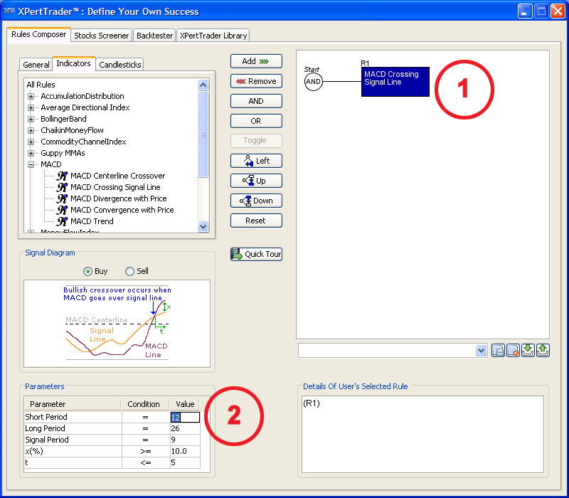Click the delete saved rule icon
The image size is (569, 498).
513,351
